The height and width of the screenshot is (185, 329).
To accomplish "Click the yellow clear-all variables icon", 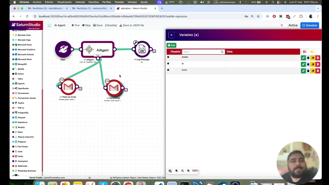I will pos(312,52).
